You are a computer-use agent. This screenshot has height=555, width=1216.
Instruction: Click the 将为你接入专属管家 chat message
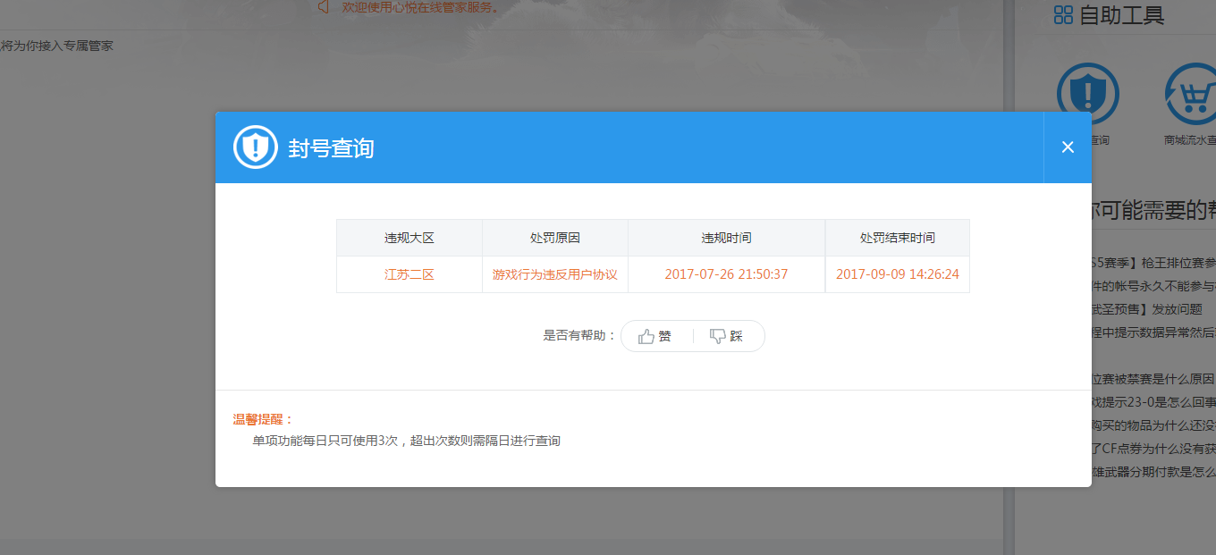56,46
